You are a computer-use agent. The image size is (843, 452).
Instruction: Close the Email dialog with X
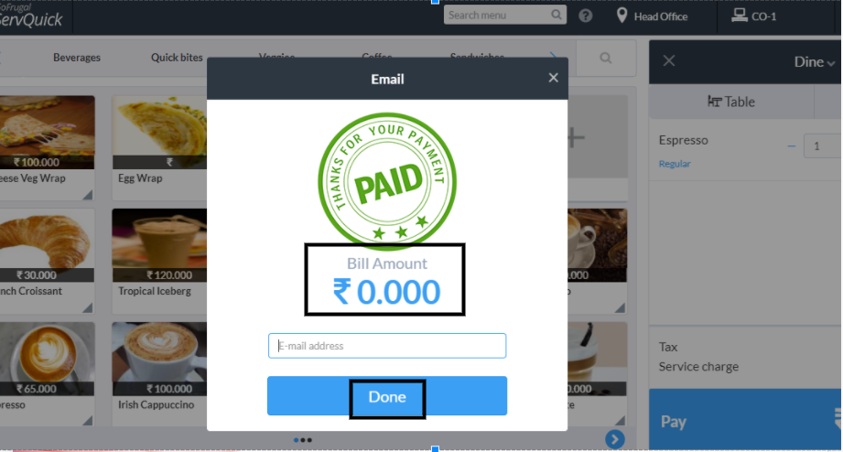pyautogui.click(x=553, y=78)
